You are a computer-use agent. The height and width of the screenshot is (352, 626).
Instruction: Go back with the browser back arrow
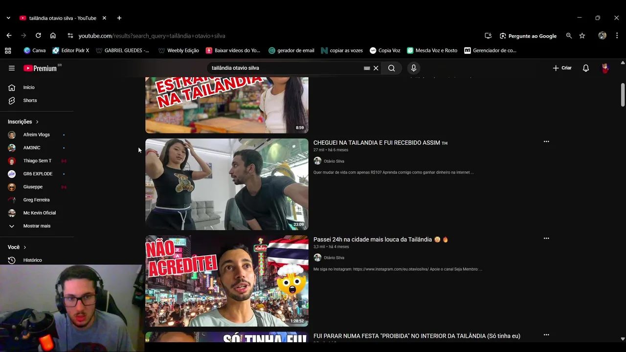click(x=9, y=36)
